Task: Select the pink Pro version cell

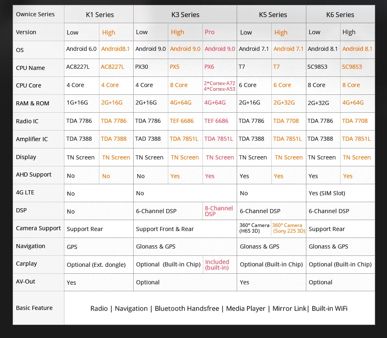Action: point(220,32)
